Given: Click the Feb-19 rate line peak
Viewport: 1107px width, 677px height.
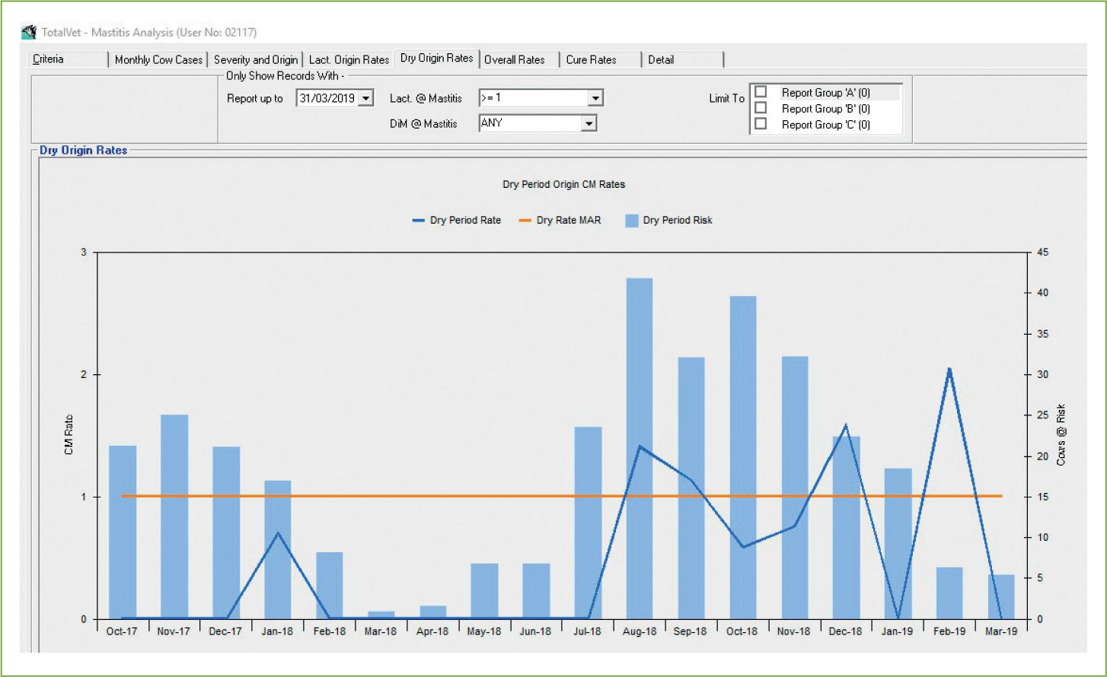Looking at the screenshot, I should 949,370.
